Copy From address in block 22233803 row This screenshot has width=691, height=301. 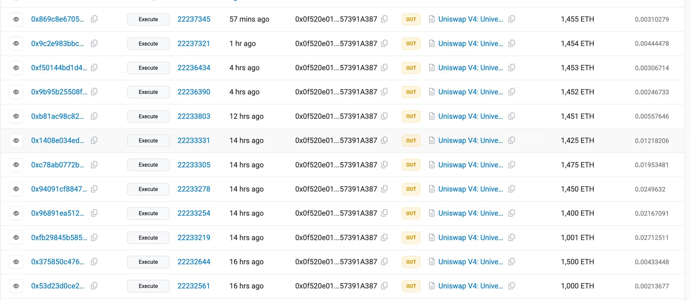tap(384, 116)
